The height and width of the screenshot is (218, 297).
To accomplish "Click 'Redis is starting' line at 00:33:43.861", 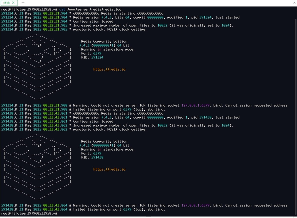I will pyautogui.click(x=82, y=113).
